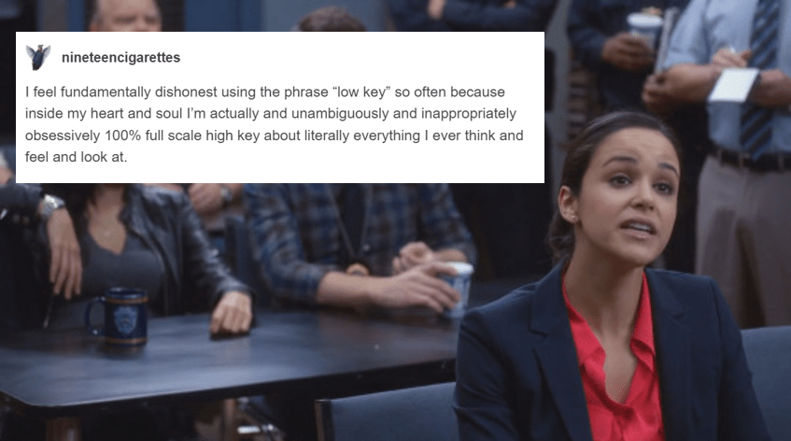
Task: Click the blue police badge mug
Action: coord(118,317)
